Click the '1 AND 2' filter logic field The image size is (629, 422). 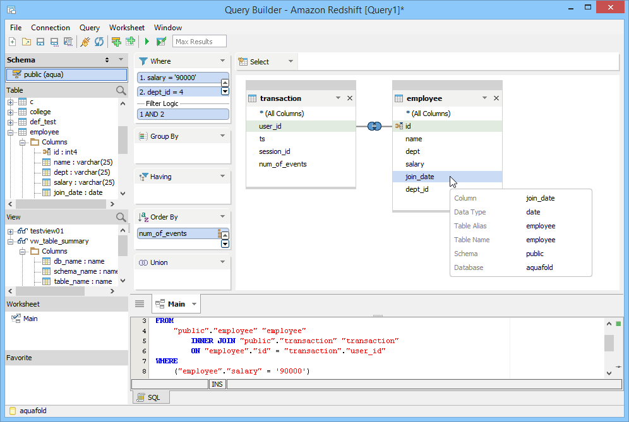click(x=183, y=114)
